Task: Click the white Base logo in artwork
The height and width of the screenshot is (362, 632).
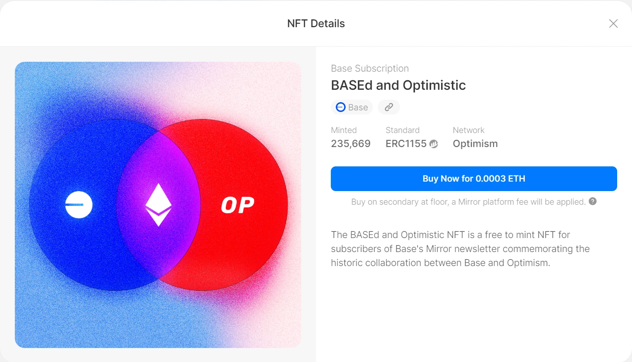Action: pos(79,205)
